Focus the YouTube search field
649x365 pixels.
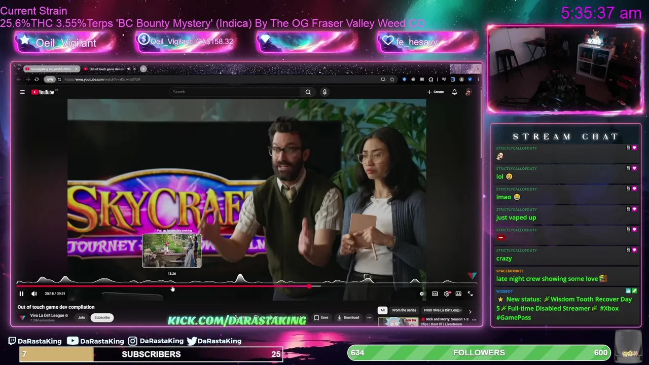tap(236, 92)
